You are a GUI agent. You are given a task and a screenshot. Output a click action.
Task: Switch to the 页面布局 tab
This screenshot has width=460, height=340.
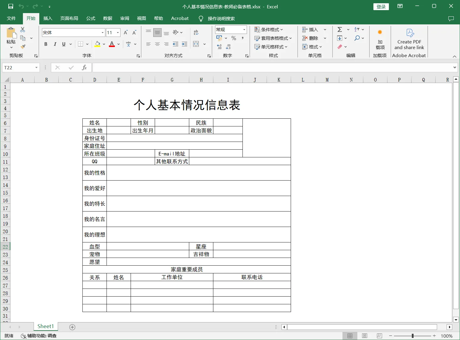(69, 18)
